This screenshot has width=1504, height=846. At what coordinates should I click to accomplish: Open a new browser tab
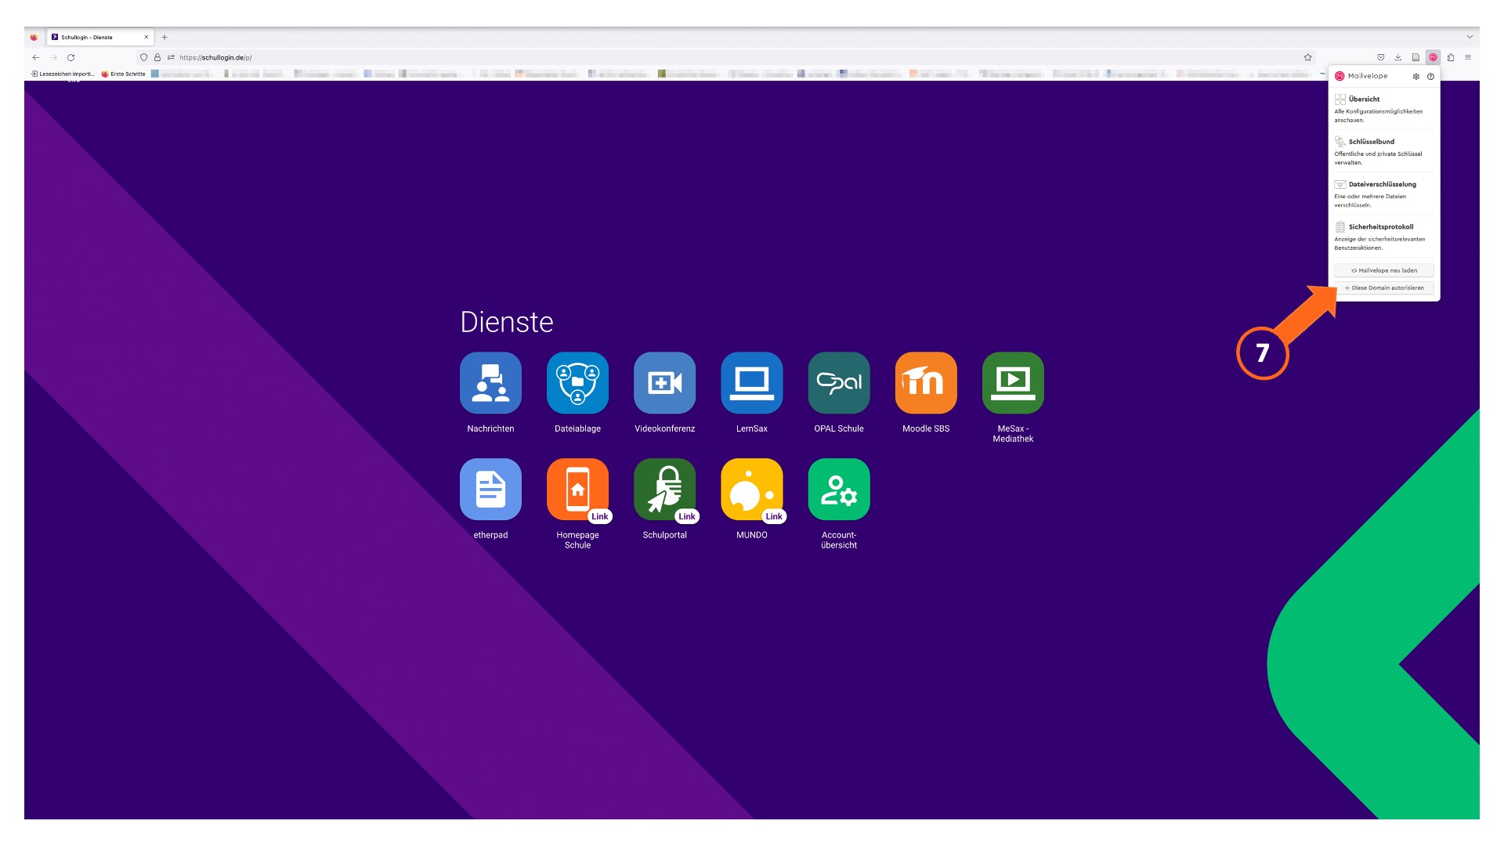(164, 37)
